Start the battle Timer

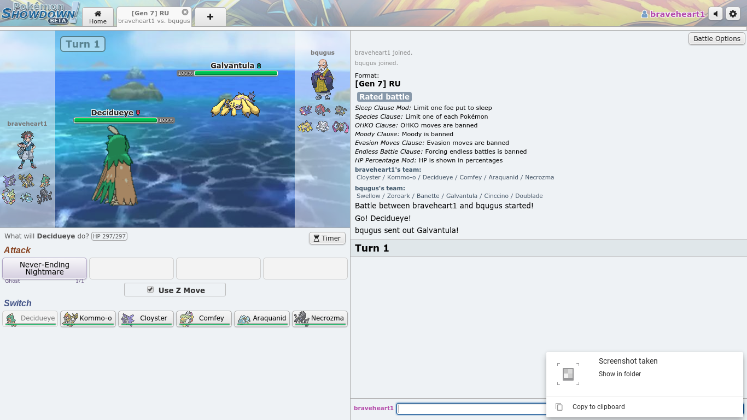coord(327,238)
